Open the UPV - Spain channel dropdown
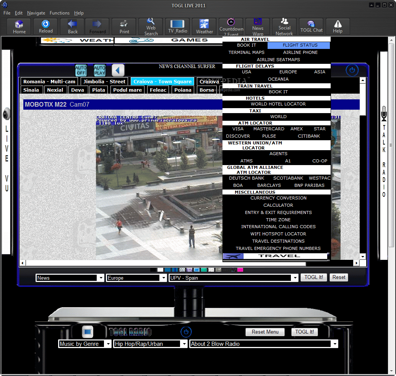Screen dimensions: 396x376 233,278
